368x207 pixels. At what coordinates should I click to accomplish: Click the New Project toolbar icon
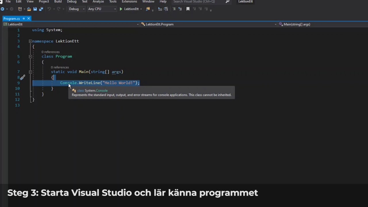(20, 9)
